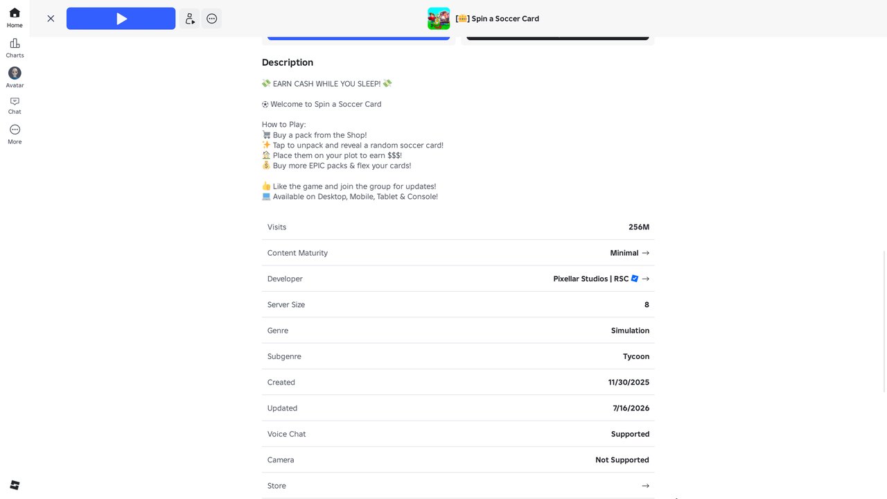Click the Roblox logo at bottom left

click(x=15, y=485)
